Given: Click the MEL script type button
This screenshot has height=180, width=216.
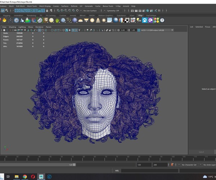Looking at the screenshot, I should 117,171.
